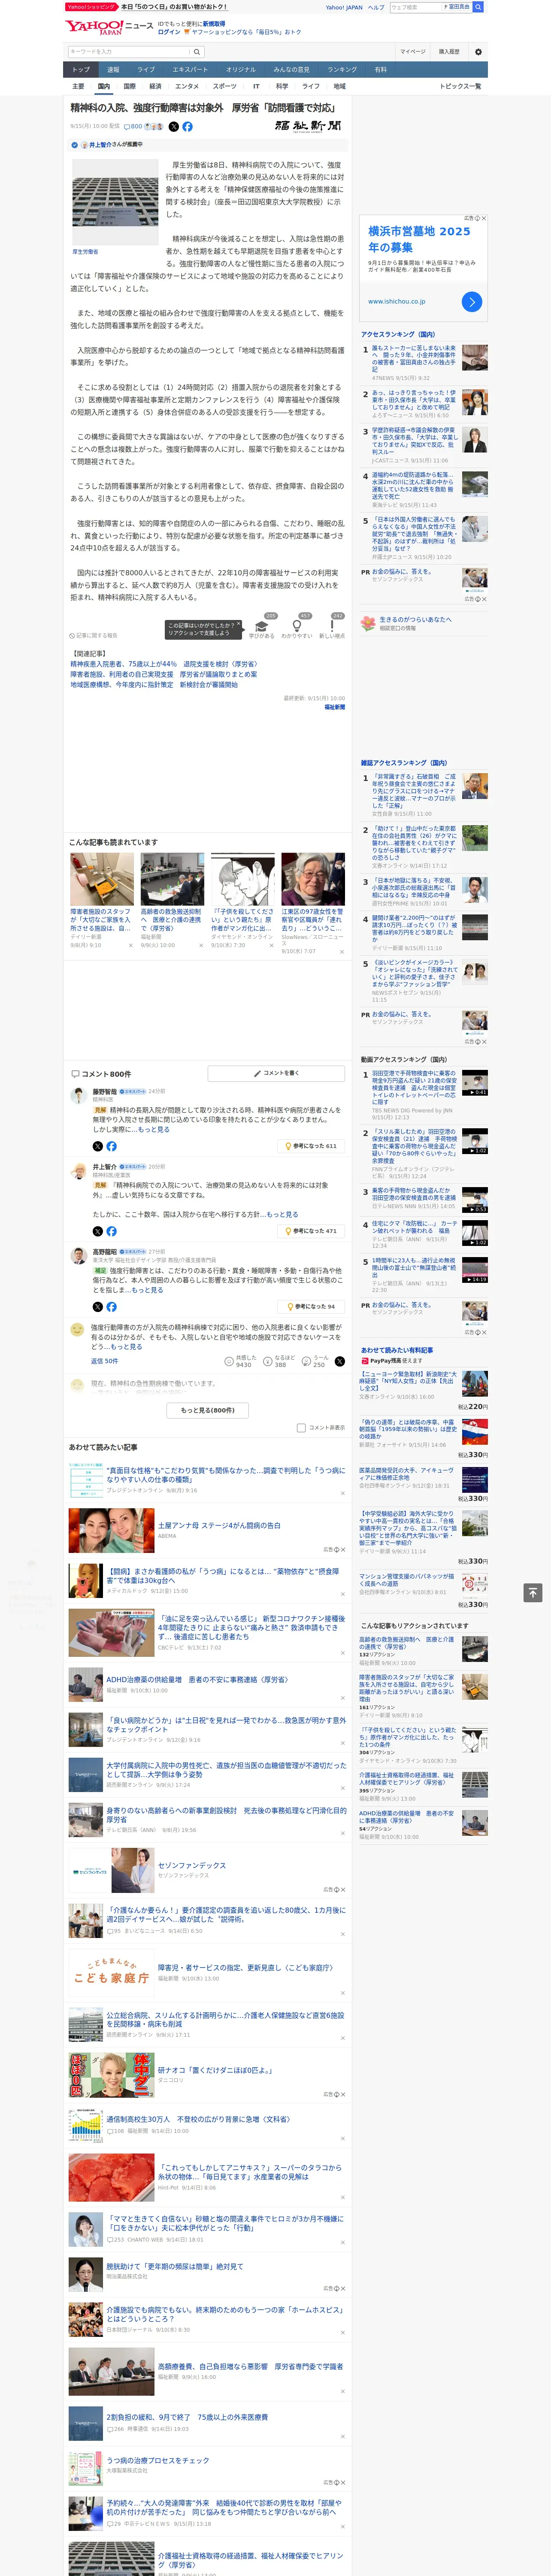Share 藤野智哉's comment on X

(x=98, y=1146)
